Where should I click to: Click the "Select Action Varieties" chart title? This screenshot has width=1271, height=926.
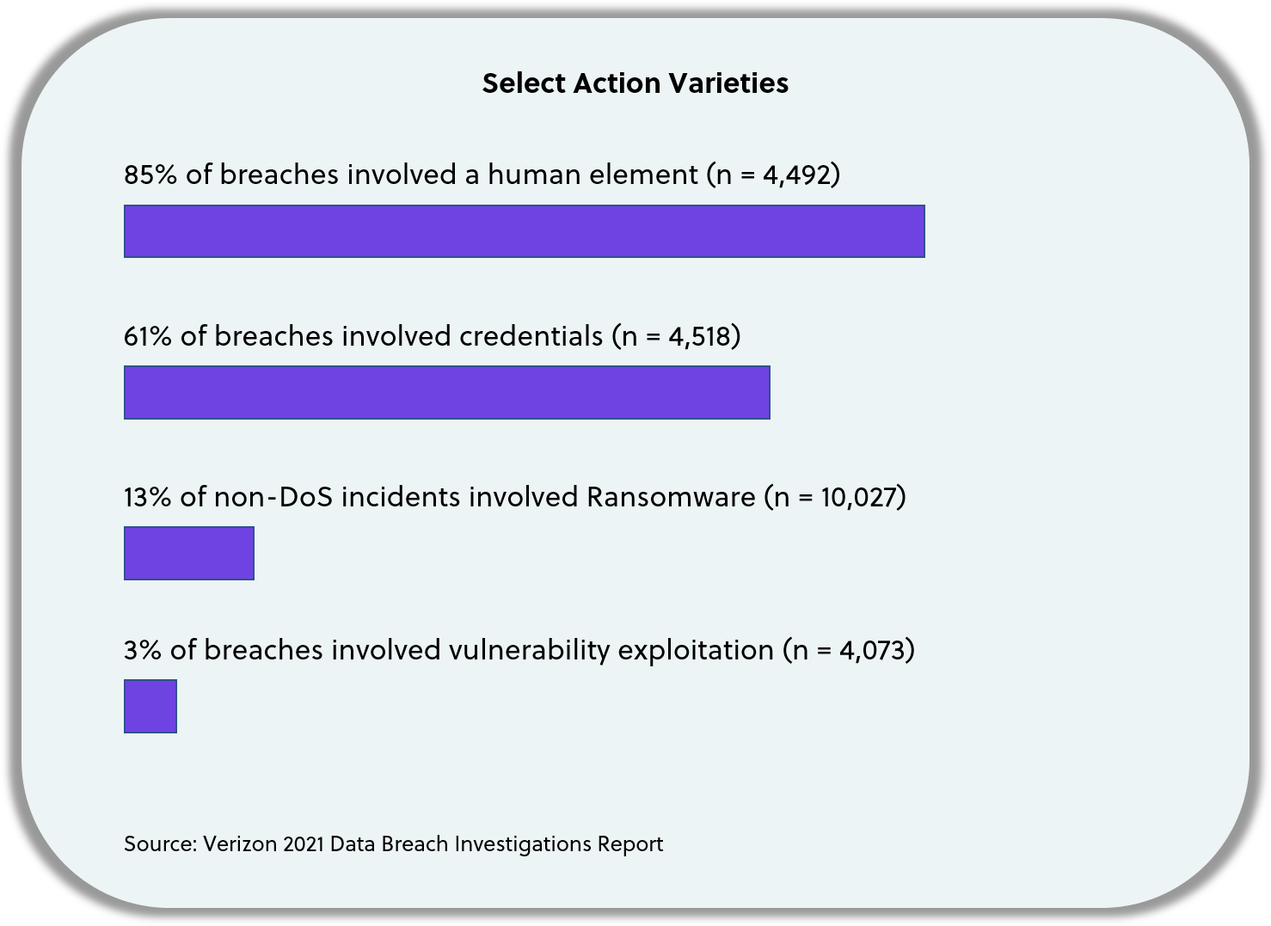(635, 83)
